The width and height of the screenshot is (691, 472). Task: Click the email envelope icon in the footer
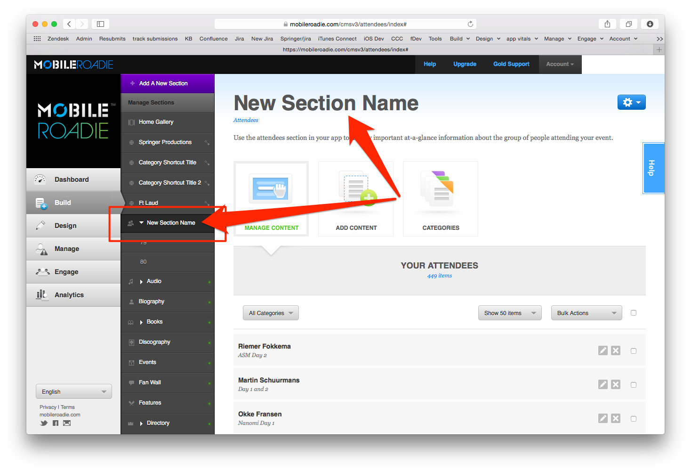(67, 423)
